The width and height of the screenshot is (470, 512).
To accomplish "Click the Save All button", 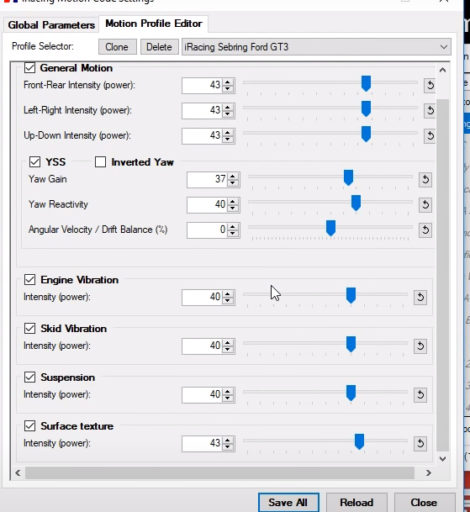I will coord(288,502).
